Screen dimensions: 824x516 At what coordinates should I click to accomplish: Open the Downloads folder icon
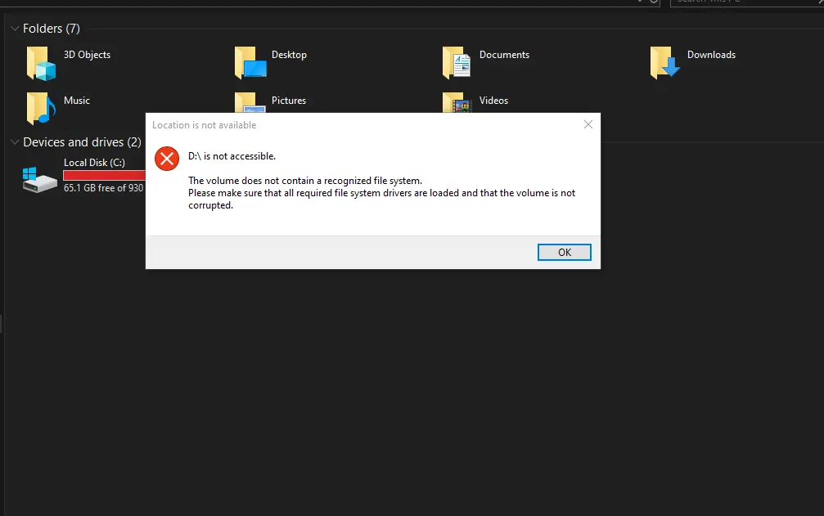point(664,62)
